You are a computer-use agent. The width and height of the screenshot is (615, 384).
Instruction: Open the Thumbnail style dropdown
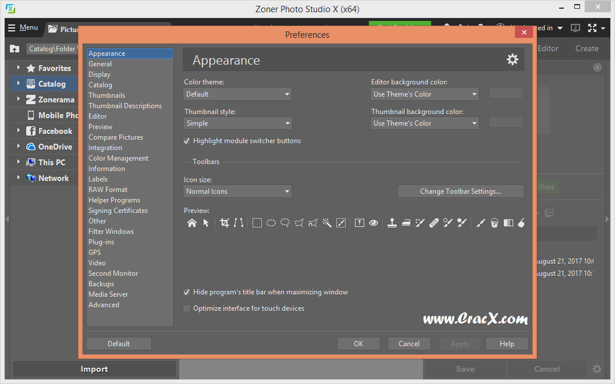237,123
